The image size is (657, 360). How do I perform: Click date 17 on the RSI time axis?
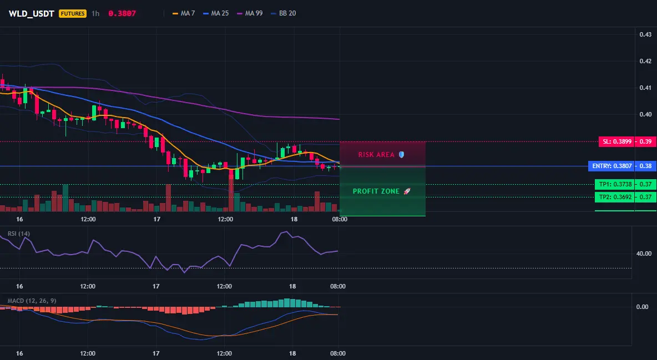(156, 286)
